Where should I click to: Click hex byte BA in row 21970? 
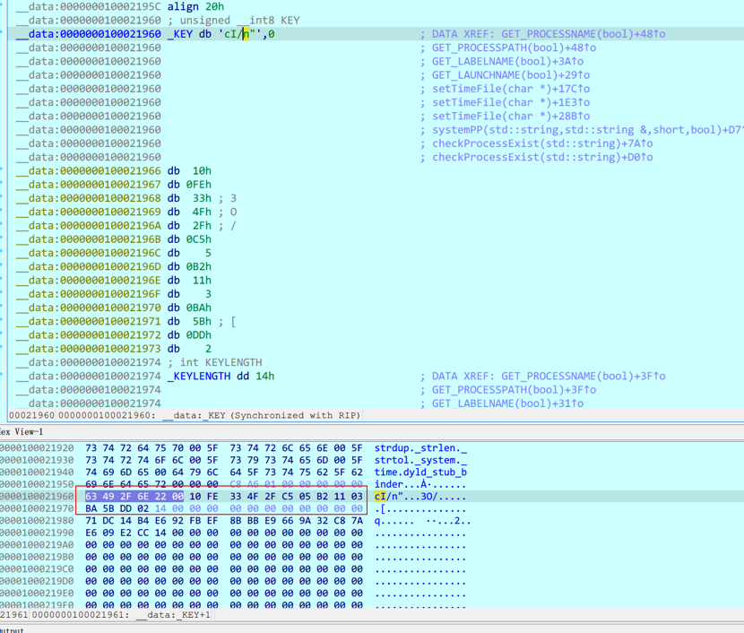[91, 508]
